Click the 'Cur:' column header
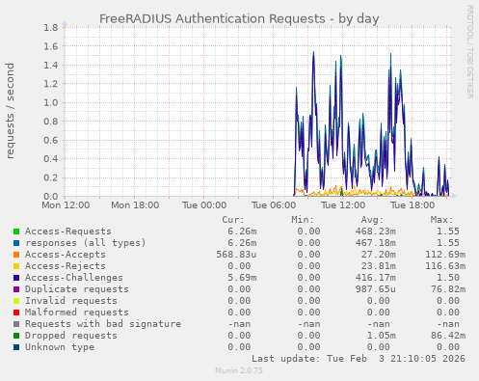Image resolution: width=479 pixels, height=381 pixels. tap(233, 220)
